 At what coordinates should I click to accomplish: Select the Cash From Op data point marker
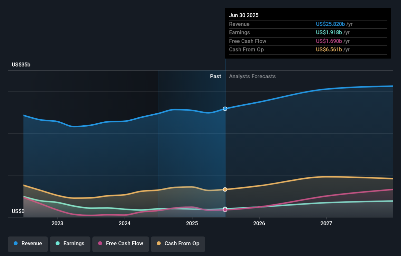(x=225, y=189)
